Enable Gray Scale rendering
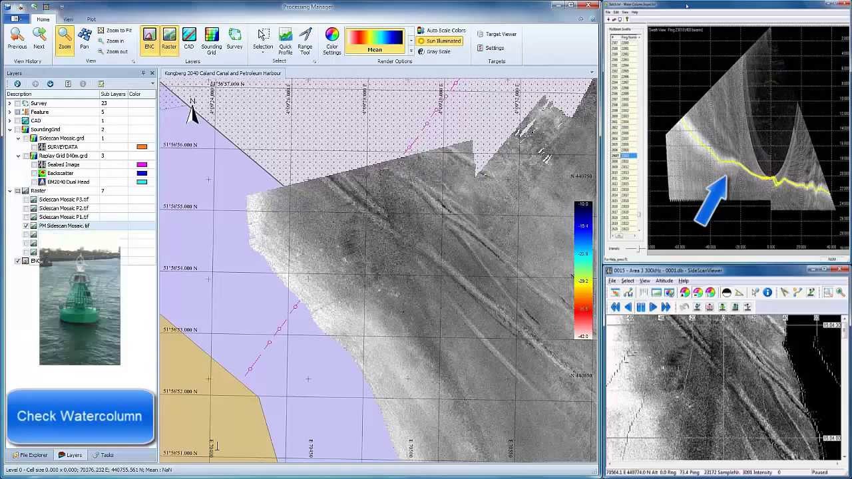Viewport: 852px width, 479px height. [x=434, y=52]
